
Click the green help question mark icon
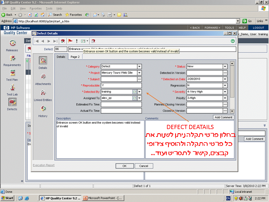click(x=233, y=41)
